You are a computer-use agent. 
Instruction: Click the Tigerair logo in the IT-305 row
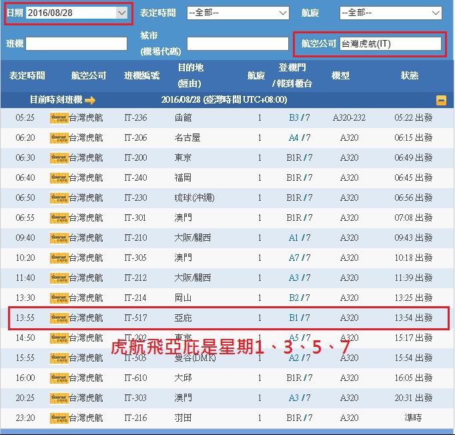click(59, 258)
